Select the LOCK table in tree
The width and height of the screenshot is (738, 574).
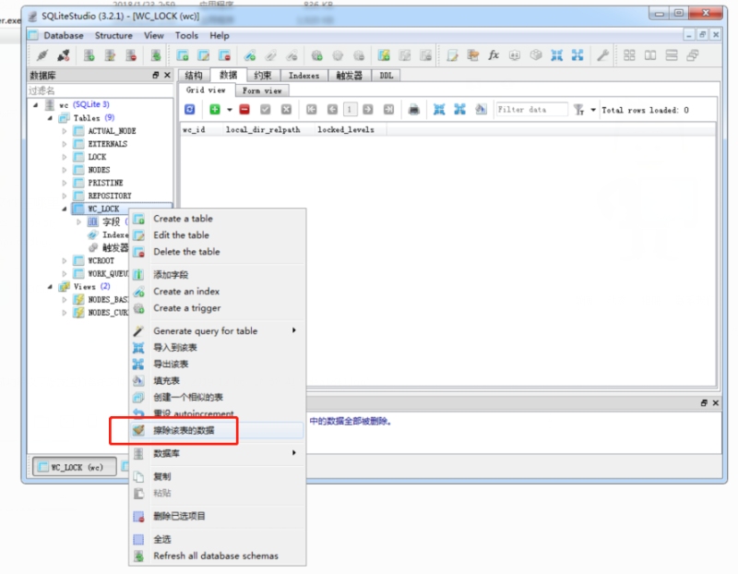click(97, 157)
